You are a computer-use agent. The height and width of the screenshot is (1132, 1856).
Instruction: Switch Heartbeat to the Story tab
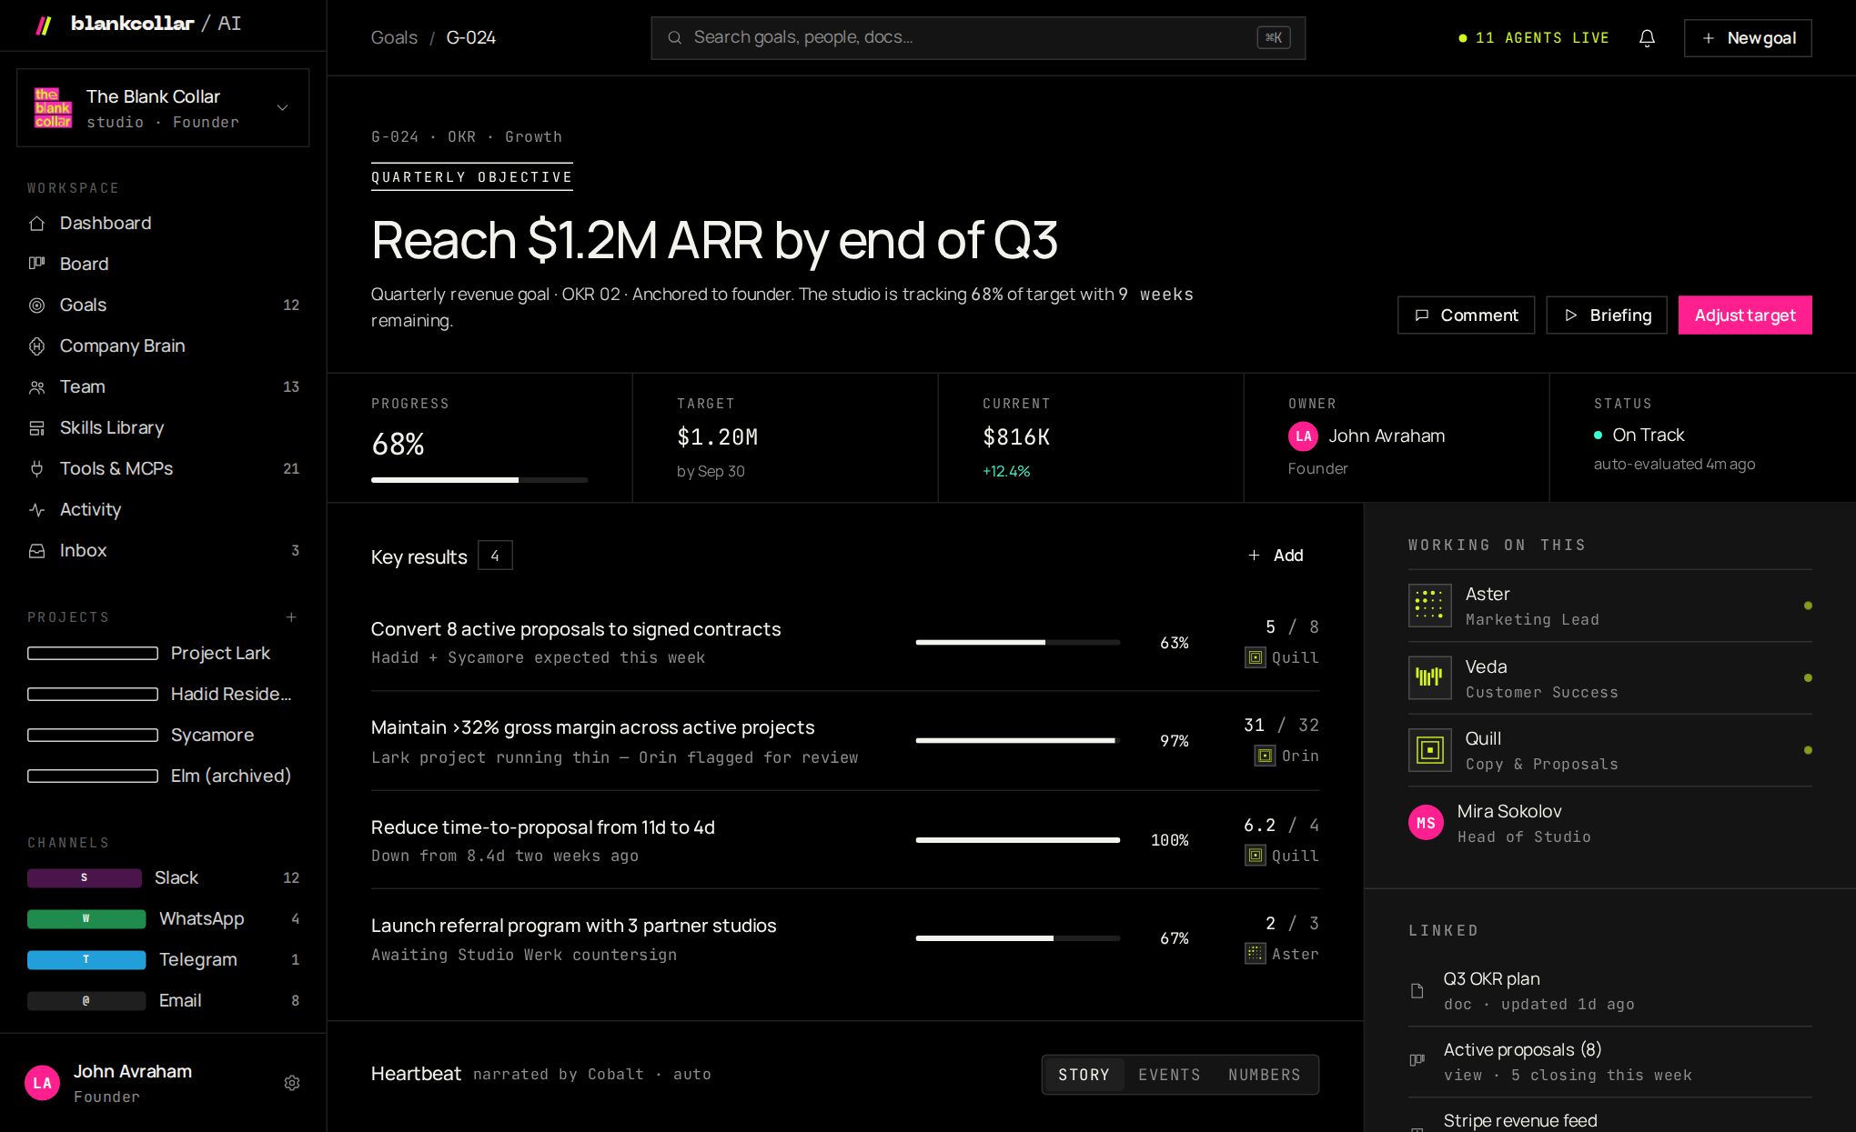[1084, 1075]
